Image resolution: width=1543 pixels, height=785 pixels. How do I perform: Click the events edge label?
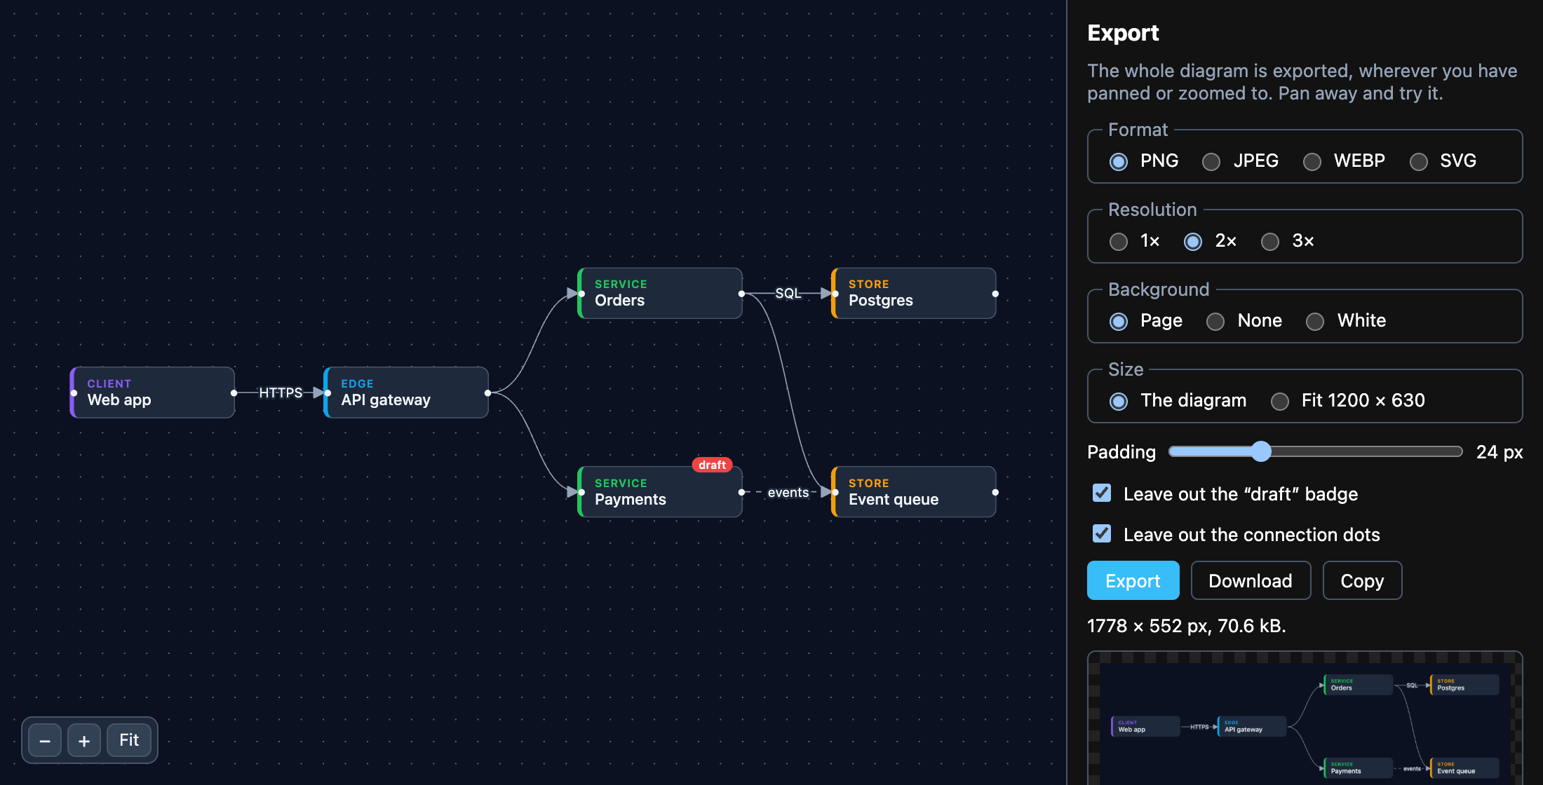click(x=788, y=492)
